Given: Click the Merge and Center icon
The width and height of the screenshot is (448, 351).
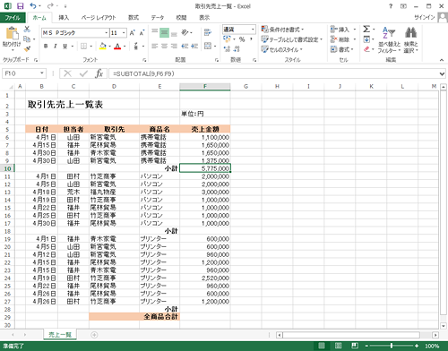Looking at the screenshot, I should [208, 46].
